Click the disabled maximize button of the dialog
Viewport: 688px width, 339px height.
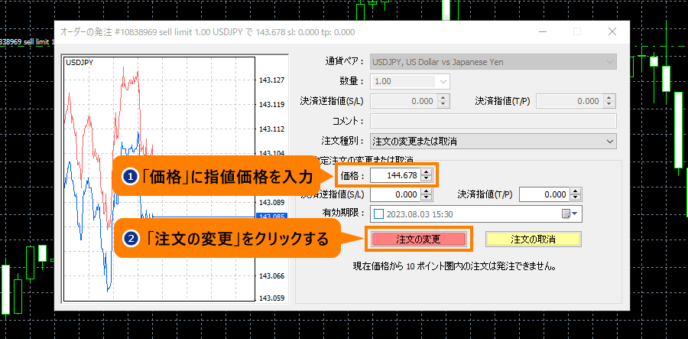(577, 31)
